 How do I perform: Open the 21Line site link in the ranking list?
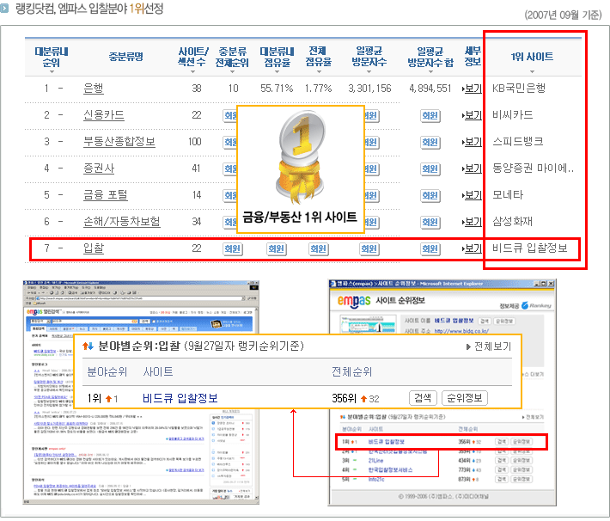tap(375, 461)
